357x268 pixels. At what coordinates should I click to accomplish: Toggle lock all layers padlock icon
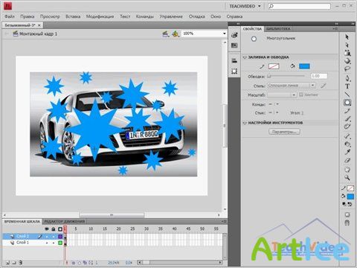tap(54, 229)
